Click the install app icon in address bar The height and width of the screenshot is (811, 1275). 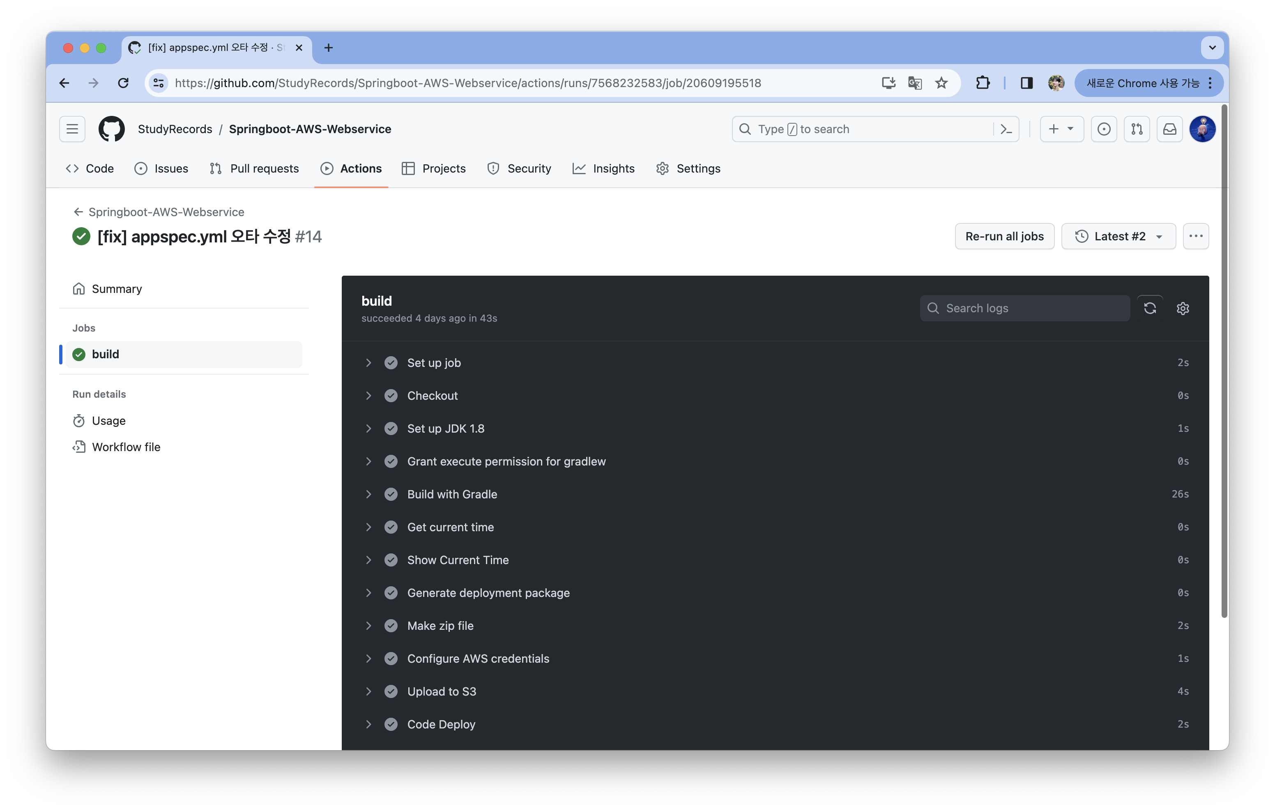pyautogui.click(x=888, y=83)
